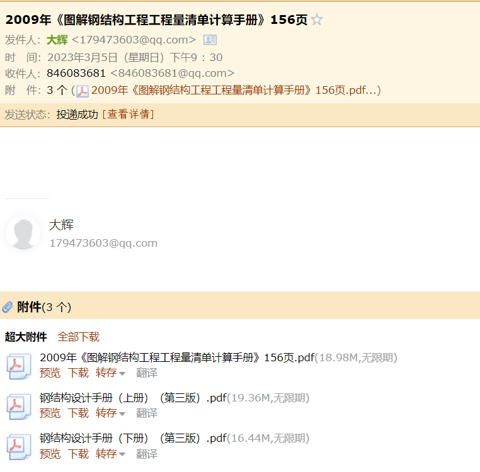Viewport: 480px width, 472px height.
Task: Open attachment name link in header 附件 line
Action: (233, 90)
